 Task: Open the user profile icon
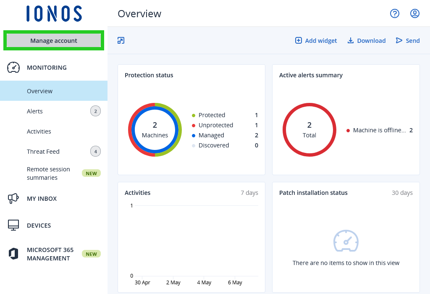coord(414,13)
